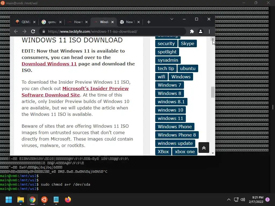Close the 'How t' tab
This screenshot has width=275, height=206.
(86, 22)
